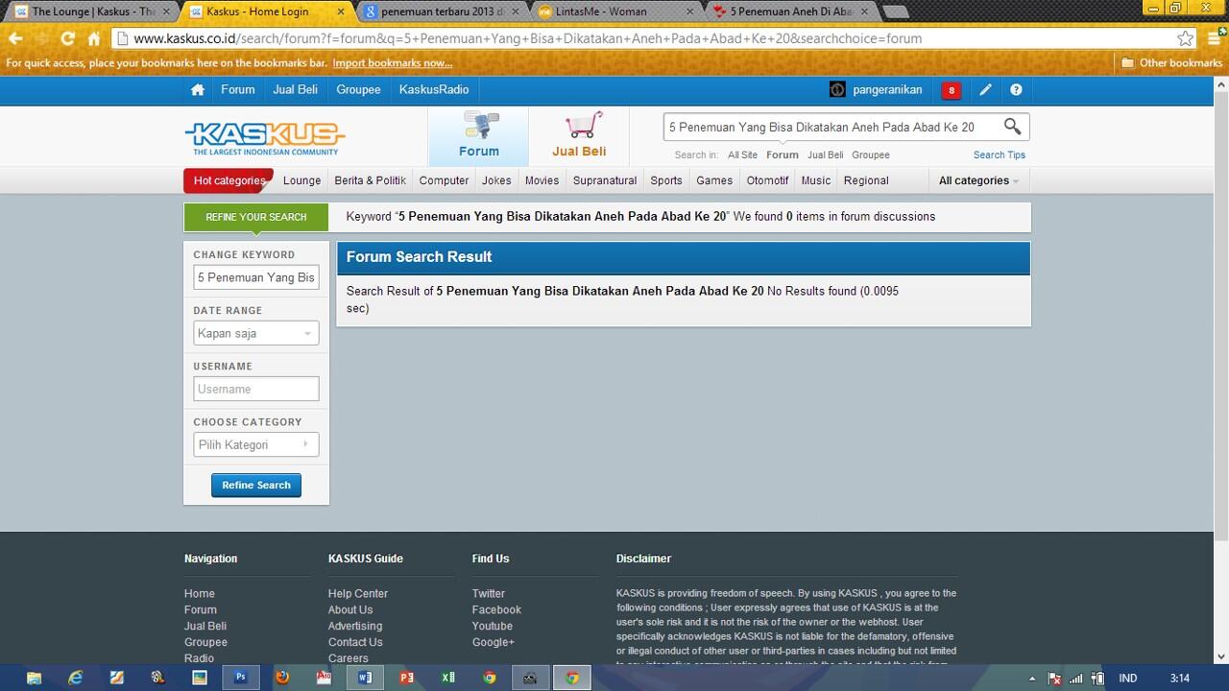This screenshot has width=1229, height=691.
Task: Set search scope to All Site
Action: click(742, 155)
